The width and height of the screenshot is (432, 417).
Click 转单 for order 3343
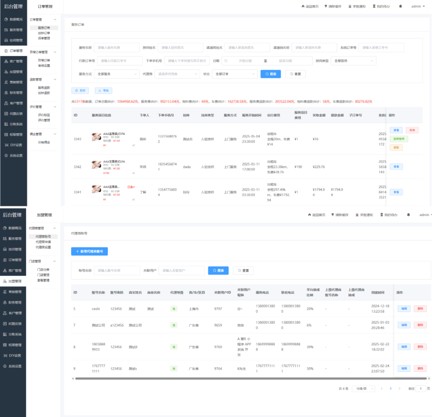pyautogui.click(x=412, y=130)
